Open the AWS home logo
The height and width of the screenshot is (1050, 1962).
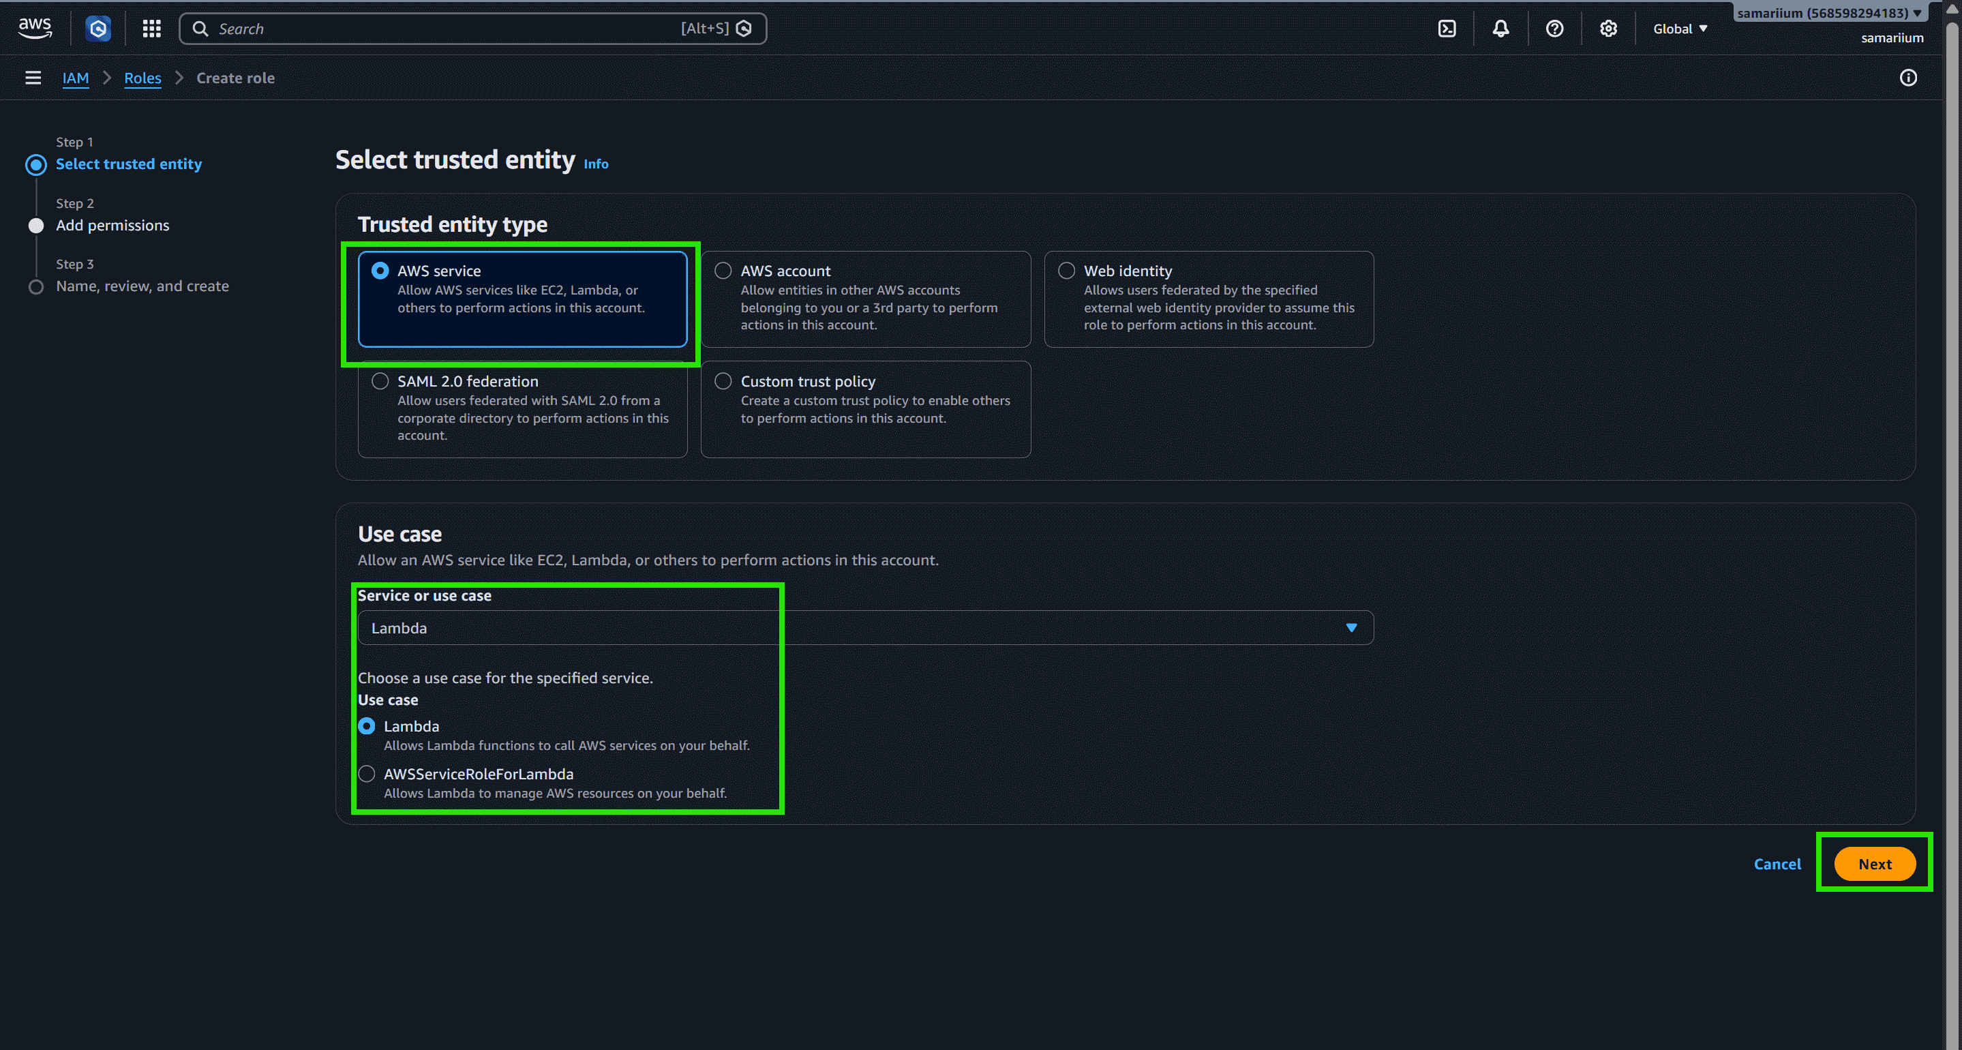click(x=35, y=28)
